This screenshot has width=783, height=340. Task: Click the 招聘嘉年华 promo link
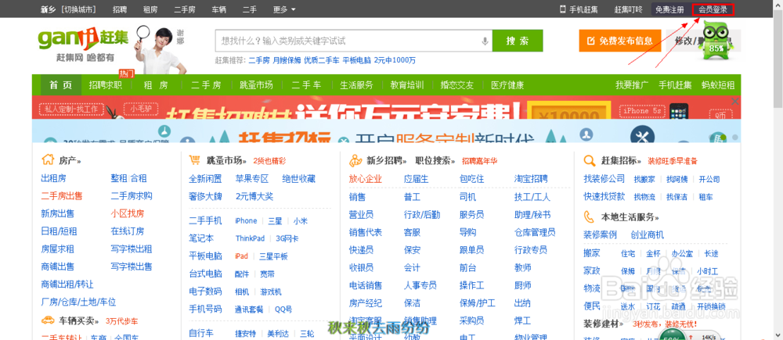click(x=479, y=161)
